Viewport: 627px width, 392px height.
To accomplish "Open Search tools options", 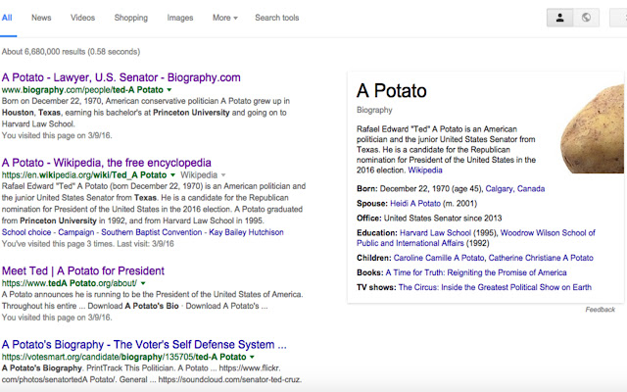I will point(277,18).
